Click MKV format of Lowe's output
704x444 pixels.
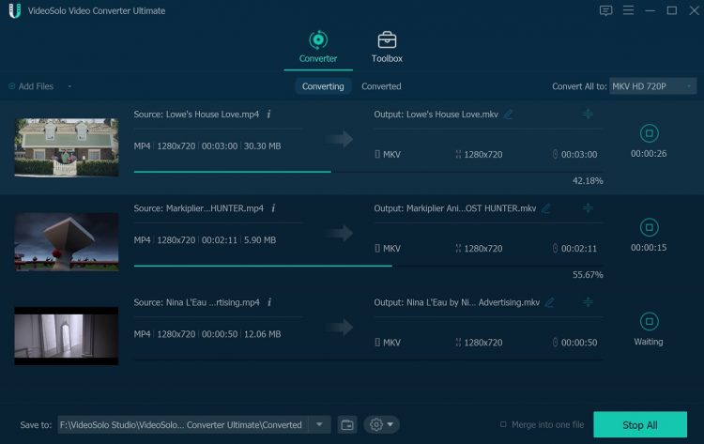pyautogui.click(x=388, y=155)
